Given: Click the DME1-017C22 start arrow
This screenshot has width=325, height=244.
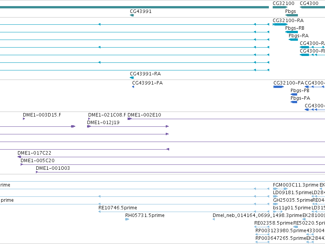Looking at the screenshot, I should click(x=19, y=157).
